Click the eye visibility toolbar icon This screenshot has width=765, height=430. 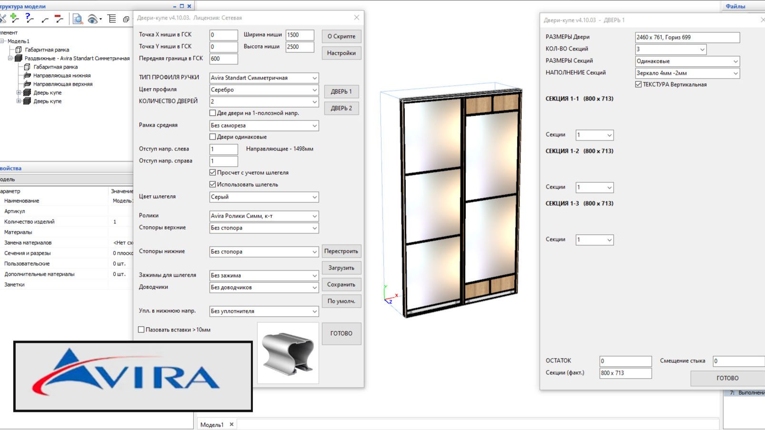(93, 19)
